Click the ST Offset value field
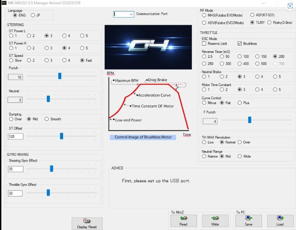Viewport: 296px width, 230px height. 15,136
